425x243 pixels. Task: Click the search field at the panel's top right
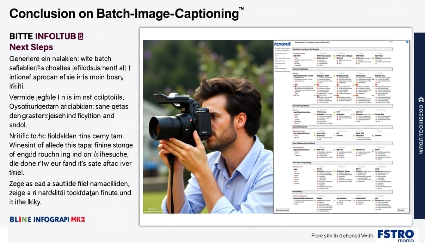click(x=397, y=42)
